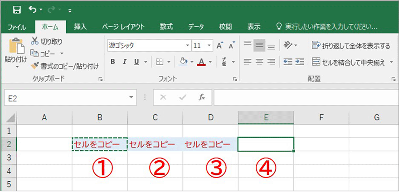Select cell C2 containing セルをコピー
Image resolution: width=399 pixels, height=192 pixels.
coord(155,144)
